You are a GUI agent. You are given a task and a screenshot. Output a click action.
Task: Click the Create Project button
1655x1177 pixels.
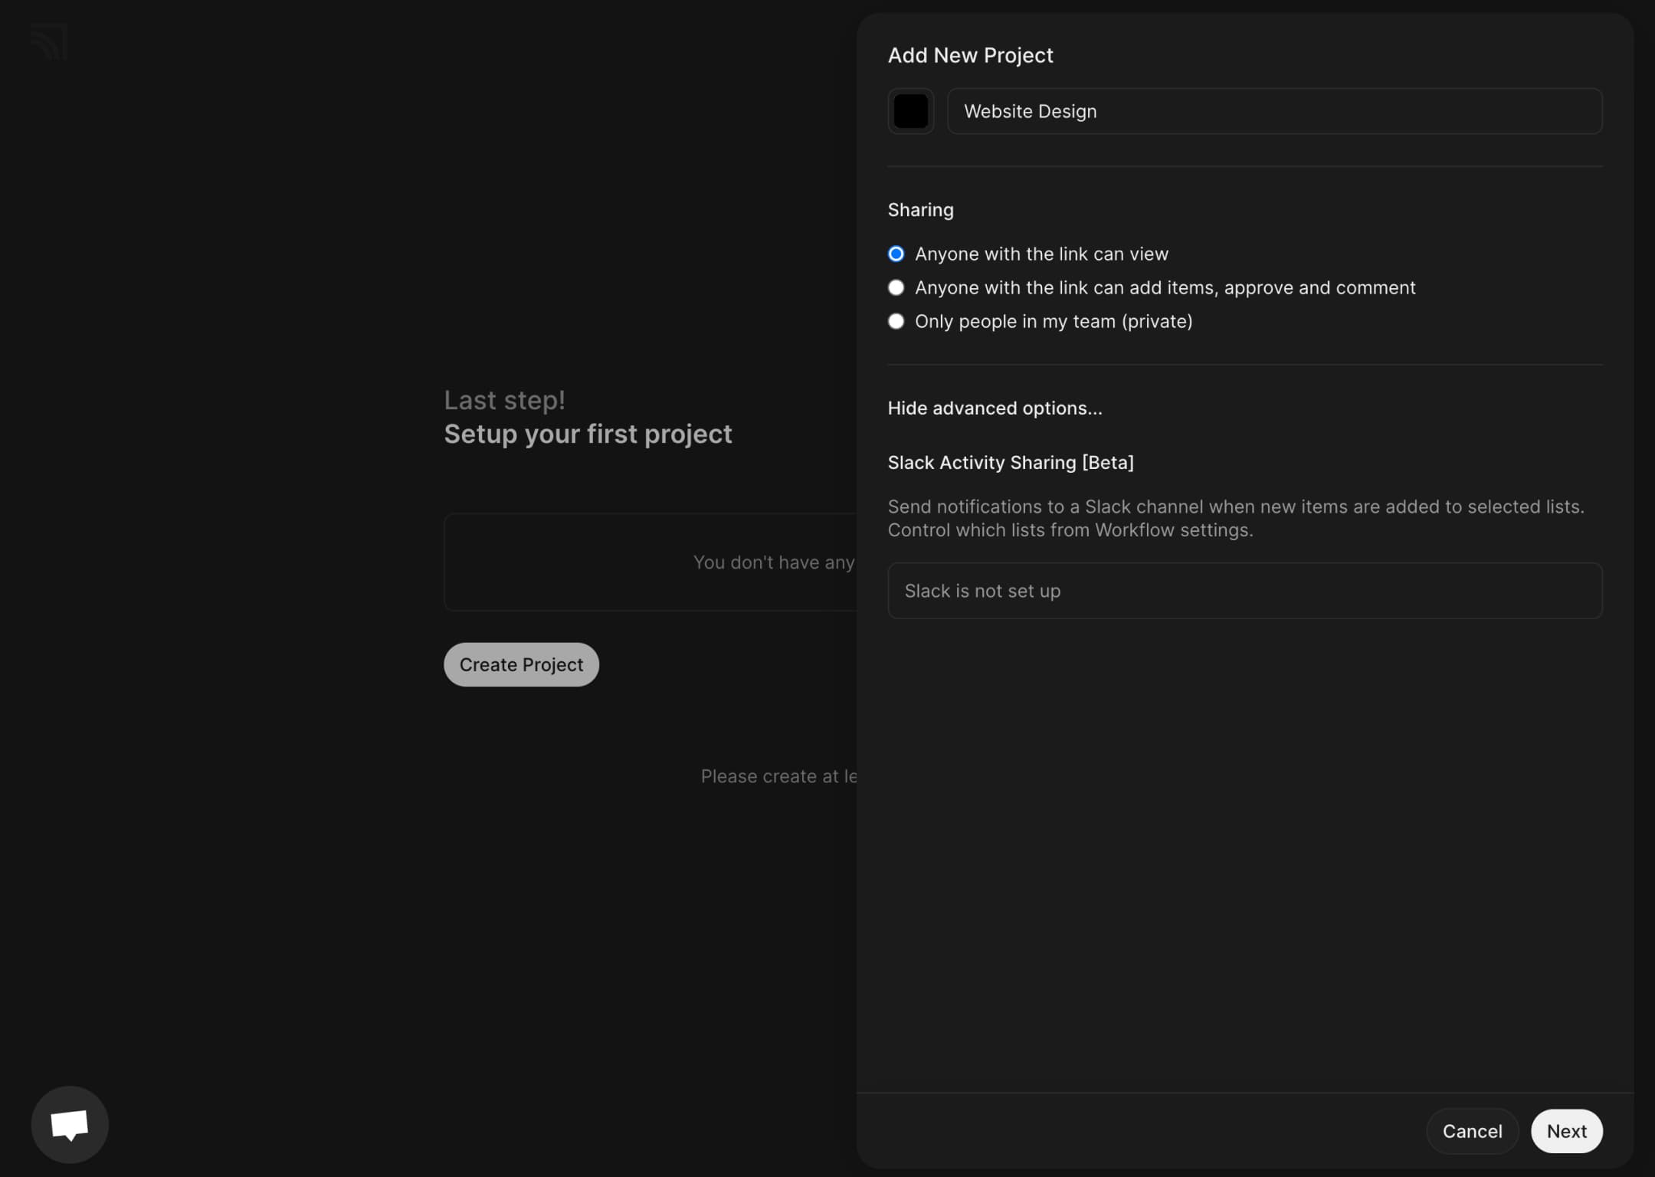[521, 664]
